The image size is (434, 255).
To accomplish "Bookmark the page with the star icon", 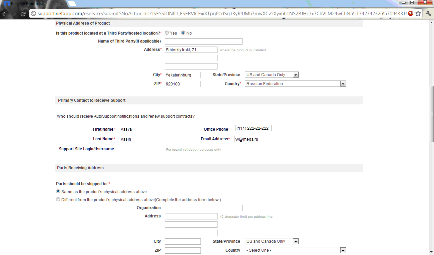I will pos(418,14).
